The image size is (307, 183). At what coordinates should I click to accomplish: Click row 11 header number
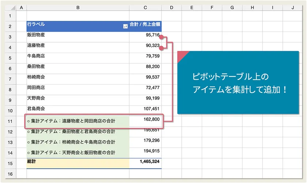click(10, 121)
